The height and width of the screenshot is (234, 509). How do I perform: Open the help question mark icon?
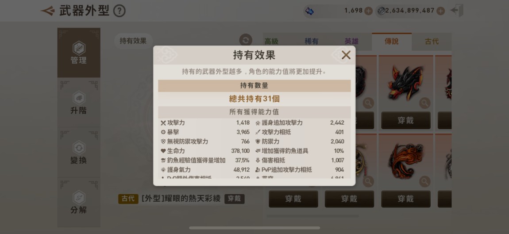119,11
